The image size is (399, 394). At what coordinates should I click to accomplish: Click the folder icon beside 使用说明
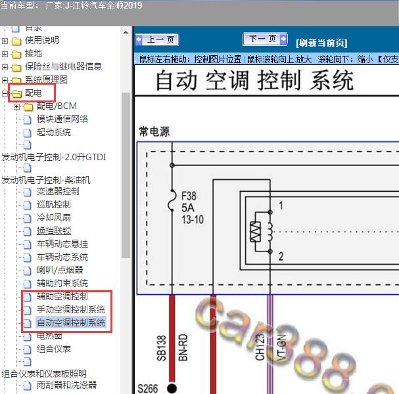click(16, 41)
